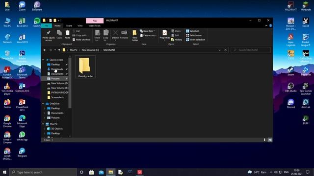Select the thumb_cache folder

click(x=85, y=67)
